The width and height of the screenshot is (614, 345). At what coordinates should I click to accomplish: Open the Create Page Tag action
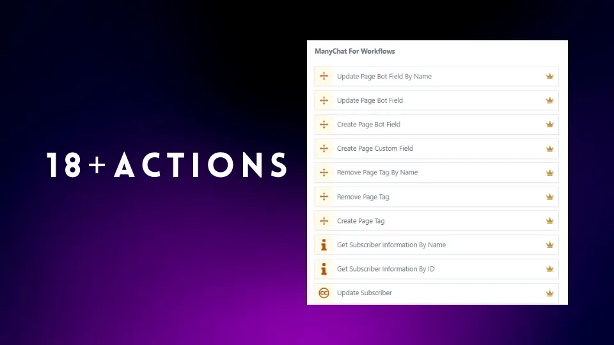coord(437,220)
